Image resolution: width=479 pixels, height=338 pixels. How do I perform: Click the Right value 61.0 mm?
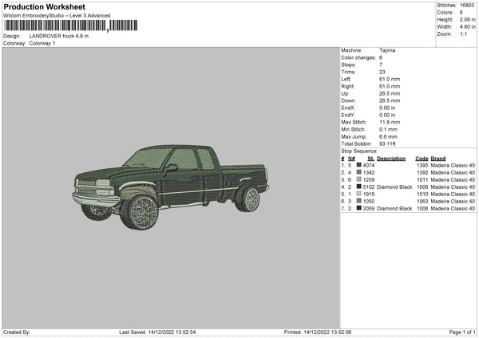pos(390,86)
